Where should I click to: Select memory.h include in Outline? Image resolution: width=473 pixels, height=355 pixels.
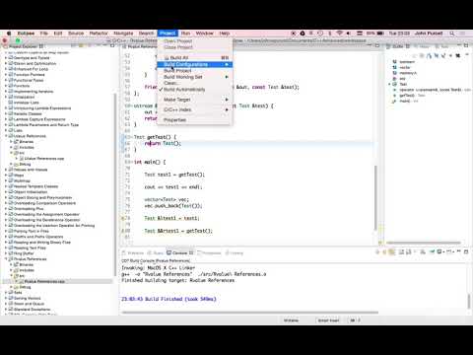tap(408, 73)
